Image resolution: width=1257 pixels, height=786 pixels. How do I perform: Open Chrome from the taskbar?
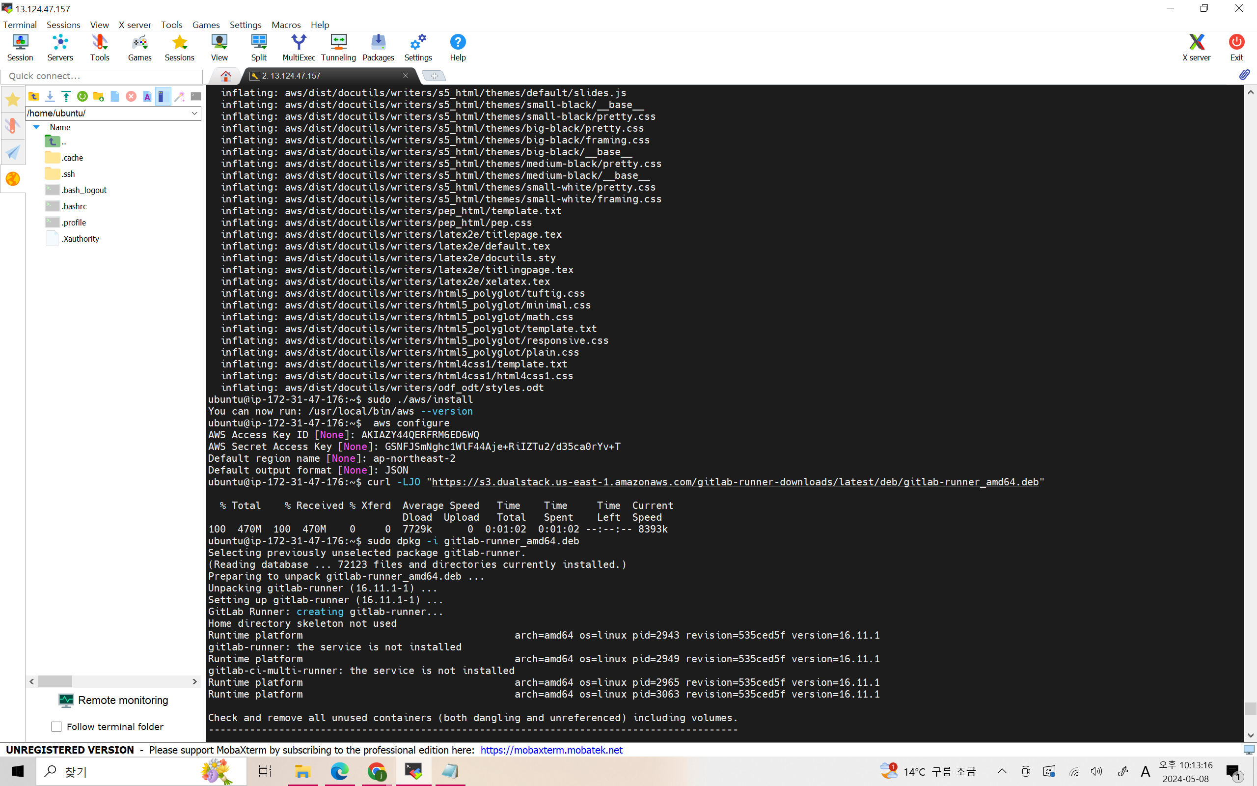tap(377, 771)
